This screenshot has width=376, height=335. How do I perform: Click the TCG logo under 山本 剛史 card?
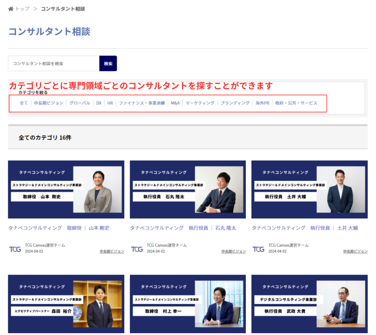click(x=15, y=249)
